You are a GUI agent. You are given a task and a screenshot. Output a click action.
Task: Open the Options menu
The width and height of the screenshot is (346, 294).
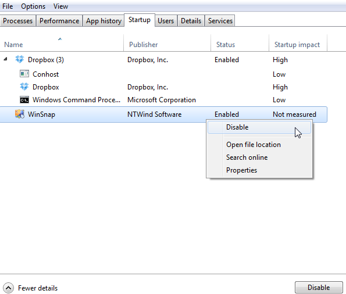[x=33, y=6]
